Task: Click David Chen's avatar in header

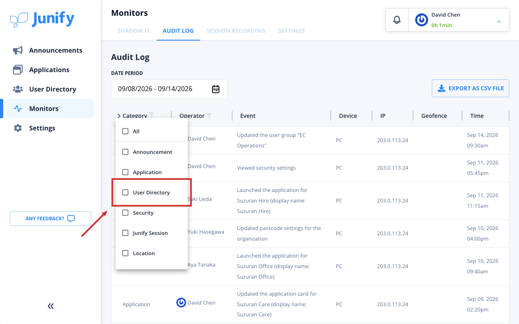Action: [422, 20]
